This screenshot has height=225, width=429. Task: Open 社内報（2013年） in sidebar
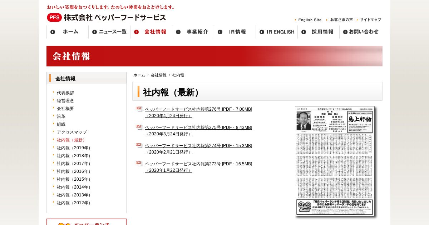pos(74,195)
